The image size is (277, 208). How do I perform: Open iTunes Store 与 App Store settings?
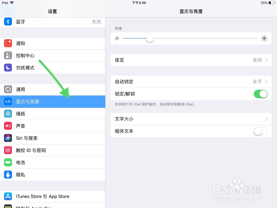coord(53,197)
